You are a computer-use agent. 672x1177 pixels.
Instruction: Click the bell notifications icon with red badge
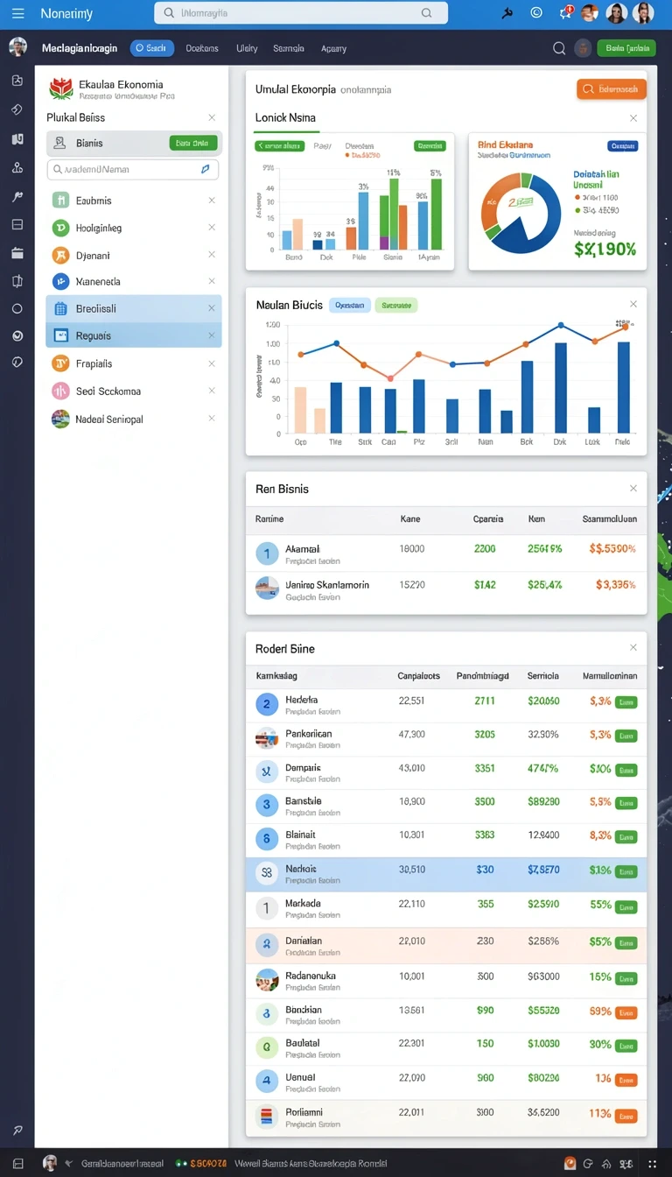[x=565, y=13]
